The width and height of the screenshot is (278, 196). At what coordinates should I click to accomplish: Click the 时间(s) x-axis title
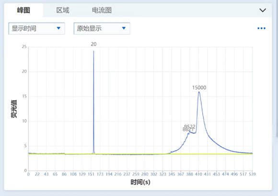tap(140, 182)
